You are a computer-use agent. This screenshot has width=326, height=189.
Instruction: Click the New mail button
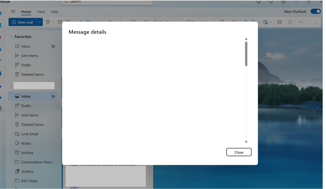pyautogui.click(x=23, y=22)
